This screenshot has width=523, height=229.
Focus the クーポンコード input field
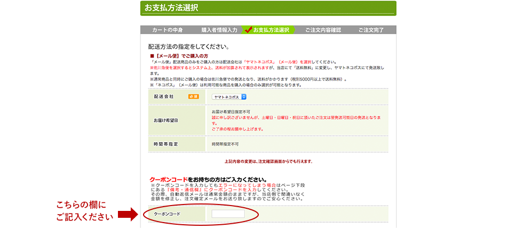click(228, 214)
